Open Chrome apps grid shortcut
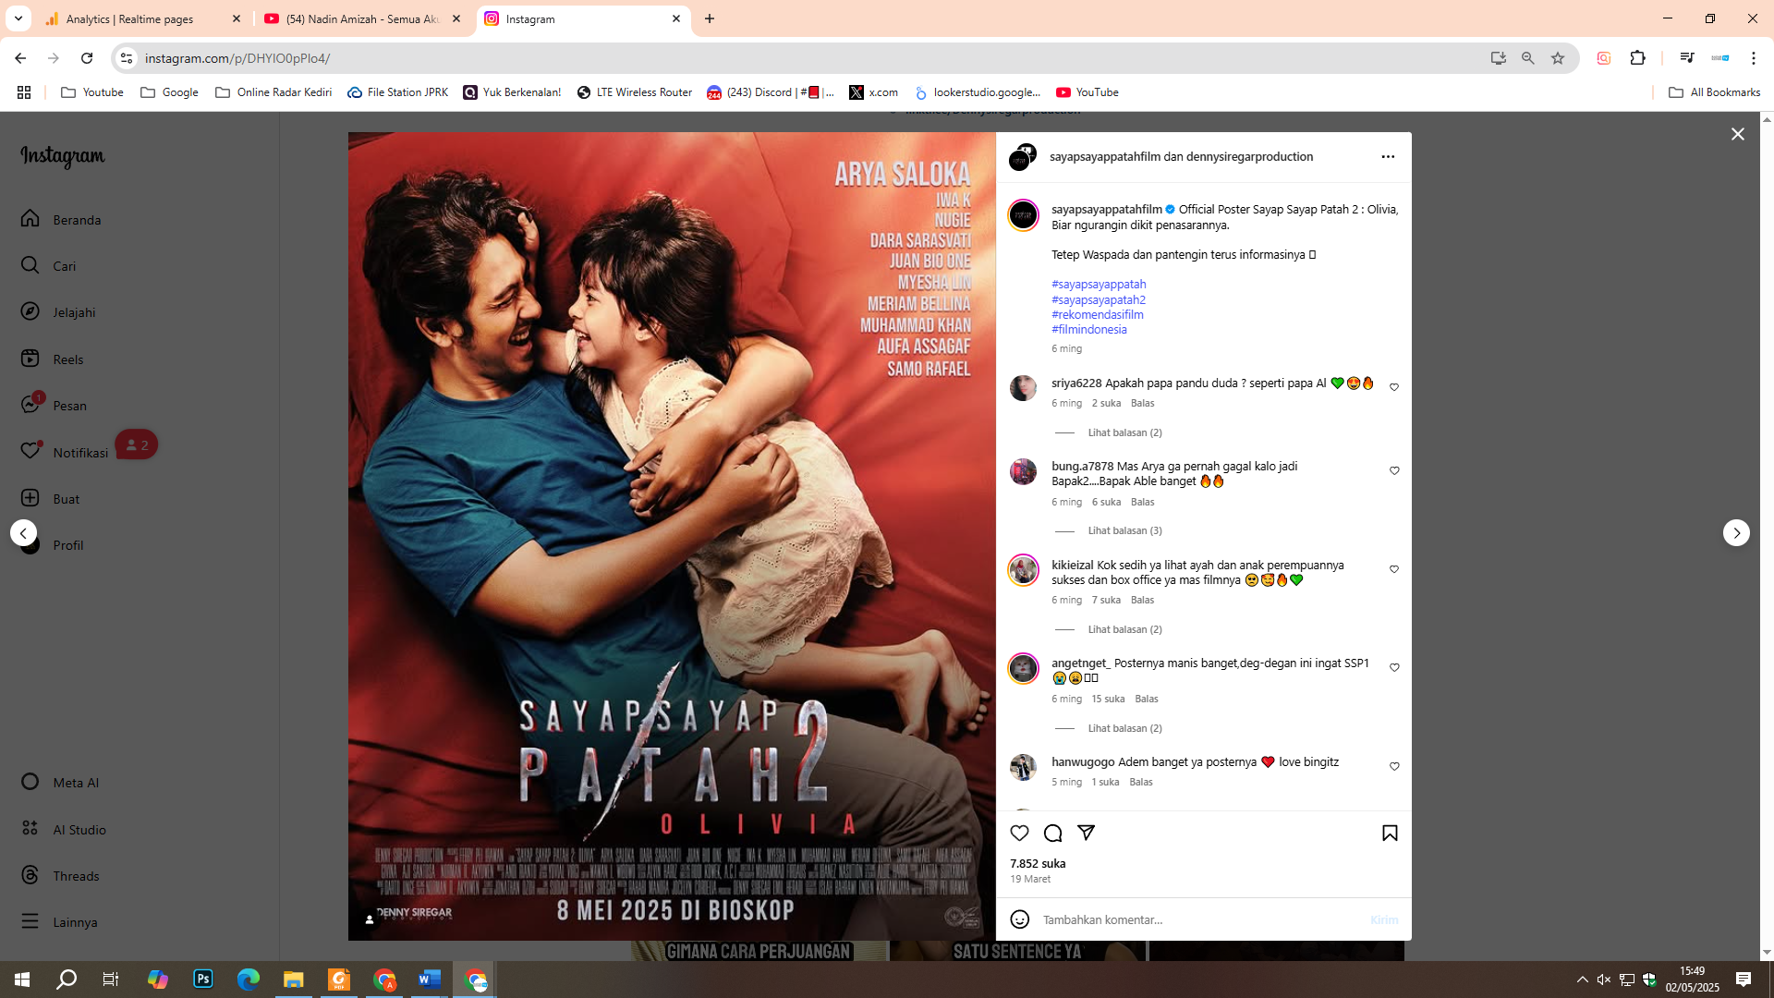This screenshot has width=1774, height=998. click(24, 92)
